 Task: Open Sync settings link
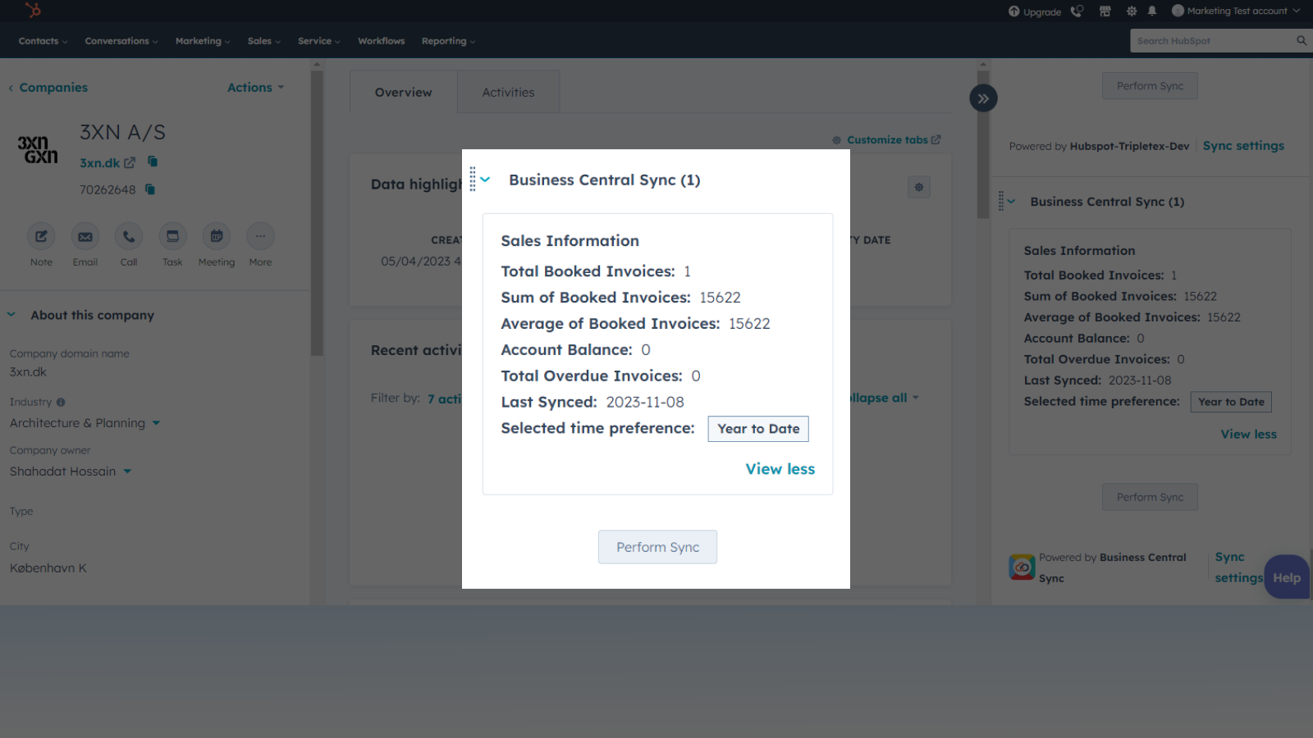click(x=1243, y=145)
